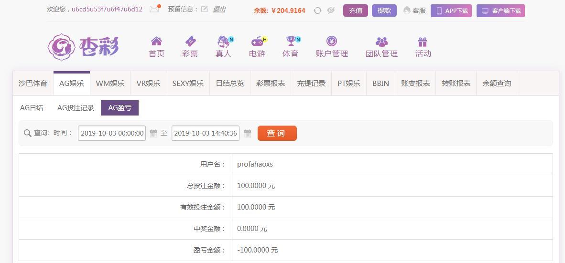Click the customer service headset icon
565x263 pixels.
(x=407, y=11)
